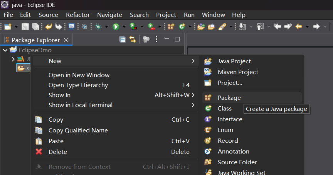The width and height of the screenshot is (333, 175).
Task: Choose Interface from the New submenu
Action: tap(252, 119)
